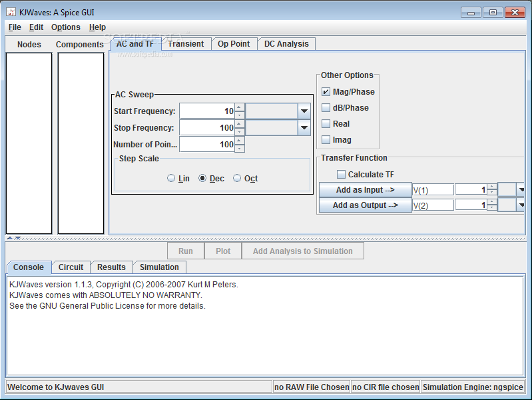This screenshot has height=400, width=532.
Task: Switch to the Transient tab
Action: tap(186, 44)
